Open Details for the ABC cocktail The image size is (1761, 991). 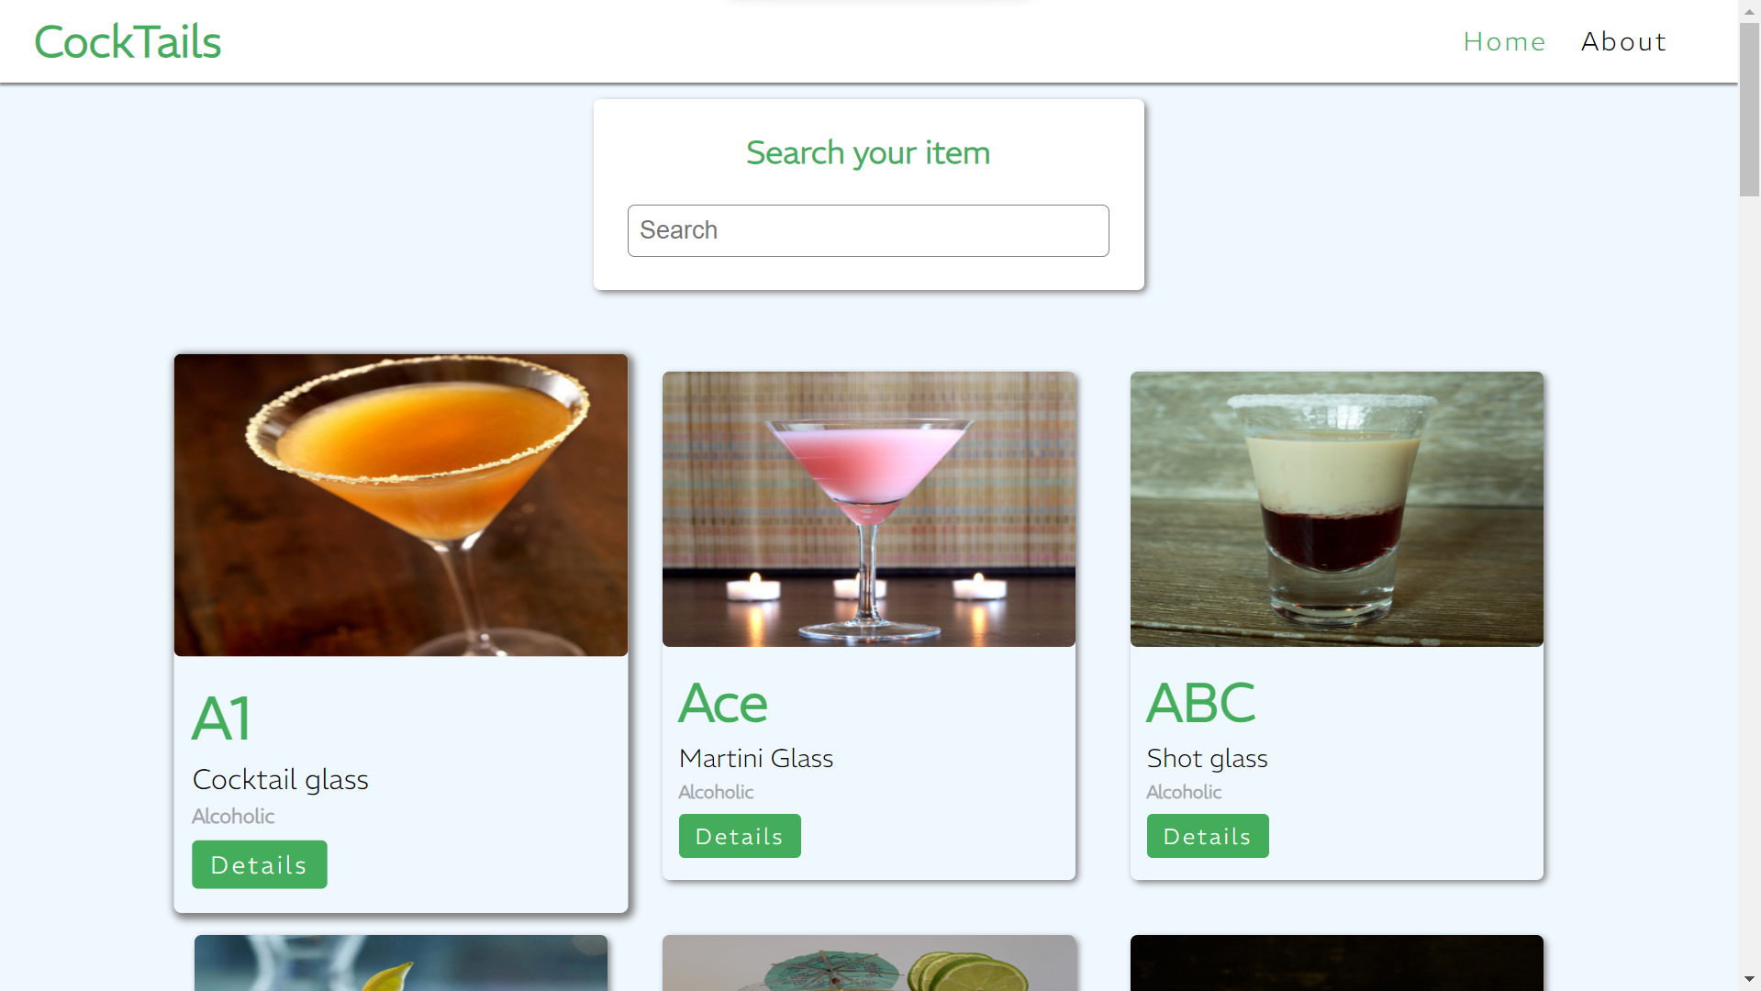(1208, 836)
